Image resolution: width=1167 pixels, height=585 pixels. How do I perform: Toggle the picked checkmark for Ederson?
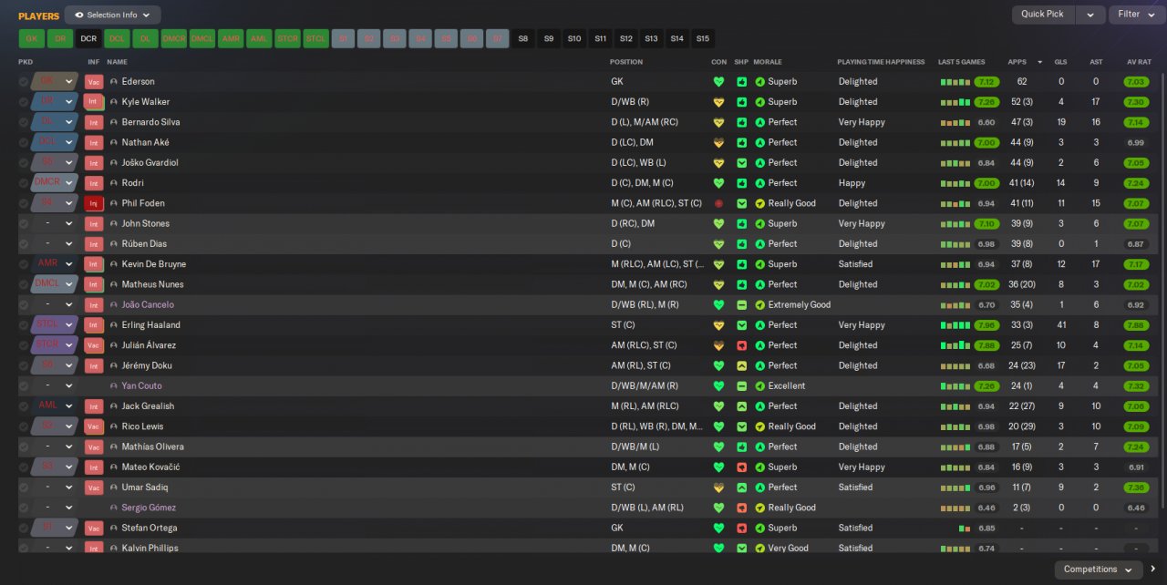point(24,82)
